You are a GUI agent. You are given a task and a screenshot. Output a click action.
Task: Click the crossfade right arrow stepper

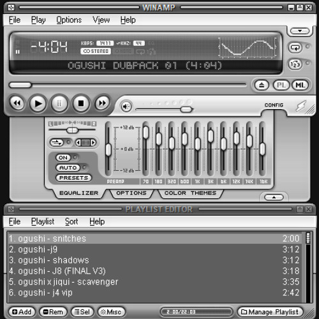pyautogui.click(x=93, y=142)
